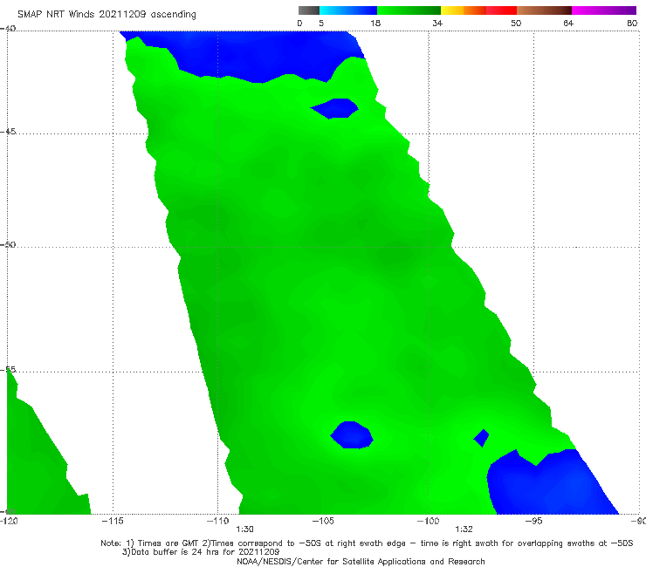Click the longitude label '-100'

click(x=428, y=521)
